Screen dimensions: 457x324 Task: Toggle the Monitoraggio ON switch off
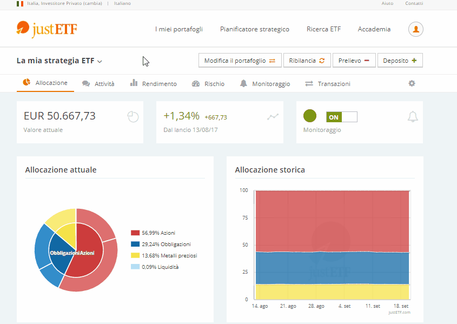pyautogui.click(x=341, y=117)
